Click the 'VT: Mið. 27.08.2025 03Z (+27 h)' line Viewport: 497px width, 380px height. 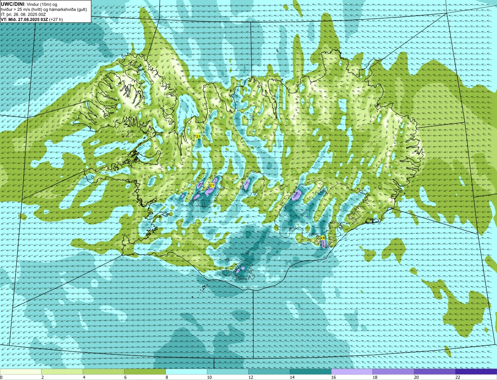click(32, 19)
